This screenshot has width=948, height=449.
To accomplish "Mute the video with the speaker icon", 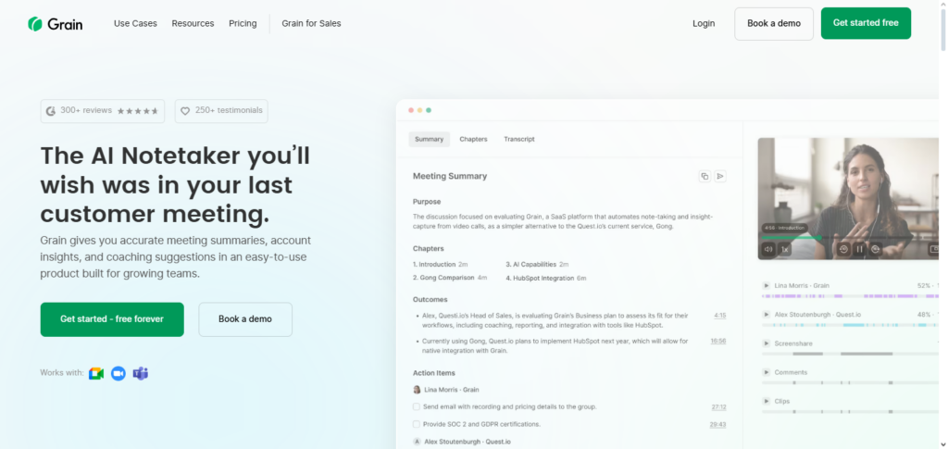I will 768,249.
